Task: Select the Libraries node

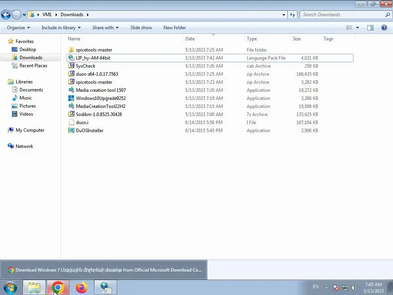Action: (24, 81)
